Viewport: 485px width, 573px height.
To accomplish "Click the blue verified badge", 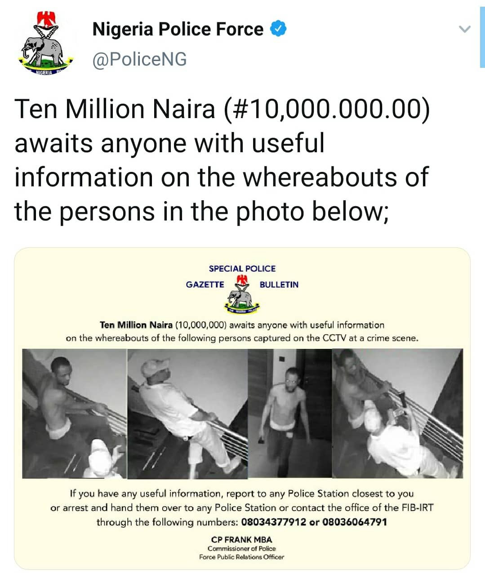I will pyautogui.click(x=278, y=29).
